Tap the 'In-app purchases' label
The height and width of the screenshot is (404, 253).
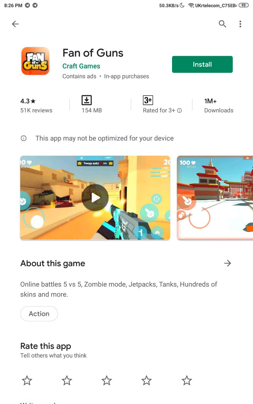pos(126,76)
